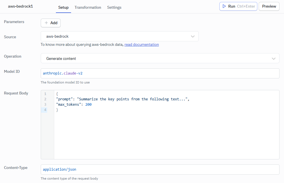The height and width of the screenshot is (183, 284).
Task: Click the Request Body label
Action: (16, 93)
